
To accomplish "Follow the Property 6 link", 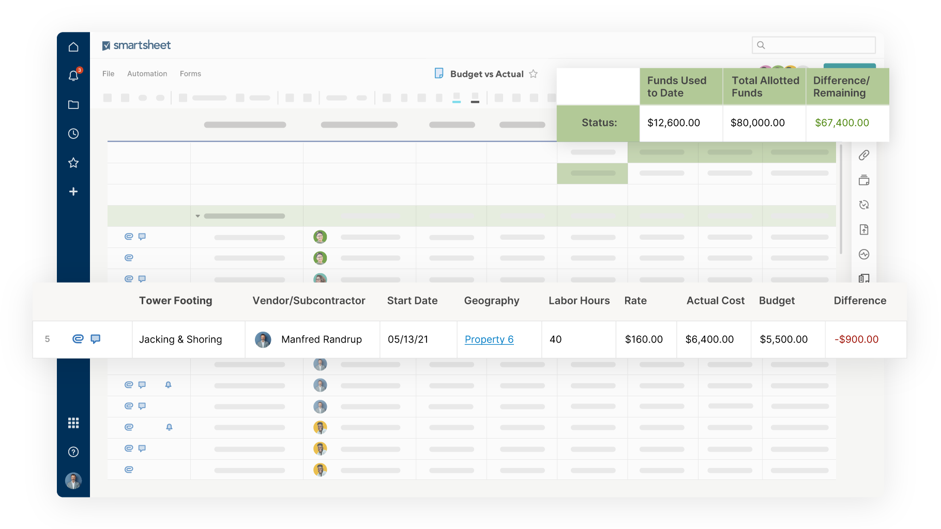I will [x=489, y=339].
